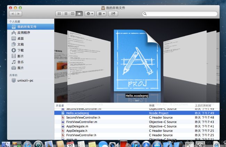
Task: Go back using the back arrow
Action: tap(12, 14)
